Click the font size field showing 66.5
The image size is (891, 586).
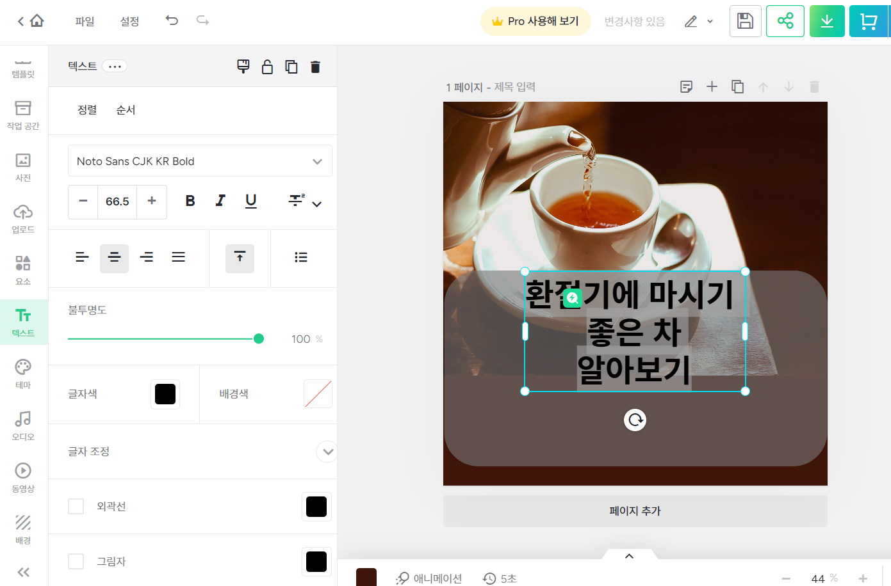[117, 202]
